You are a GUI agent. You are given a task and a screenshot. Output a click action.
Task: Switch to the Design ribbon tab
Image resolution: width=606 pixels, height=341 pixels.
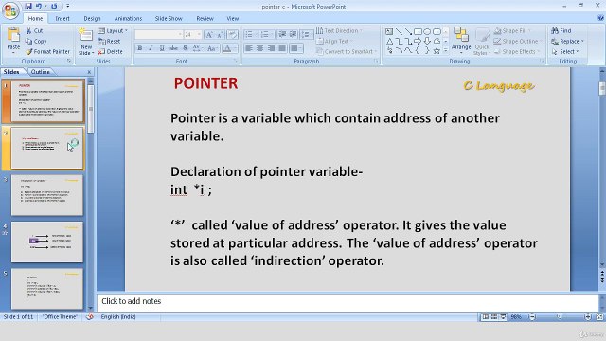pyautogui.click(x=92, y=18)
